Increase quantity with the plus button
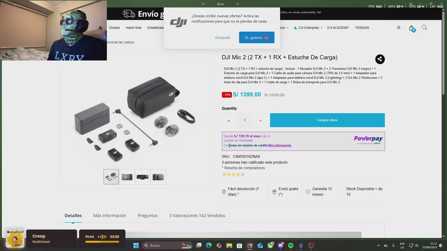The width and height of the screenshot is (447, 251). pos(260,120)
